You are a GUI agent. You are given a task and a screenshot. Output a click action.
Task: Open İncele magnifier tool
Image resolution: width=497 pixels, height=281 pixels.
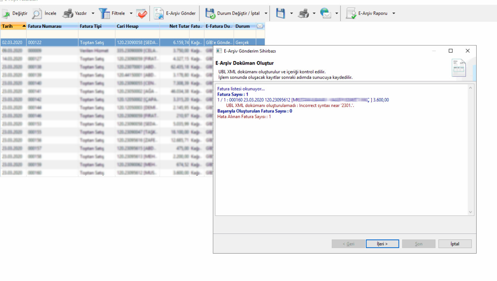(37, 14)
